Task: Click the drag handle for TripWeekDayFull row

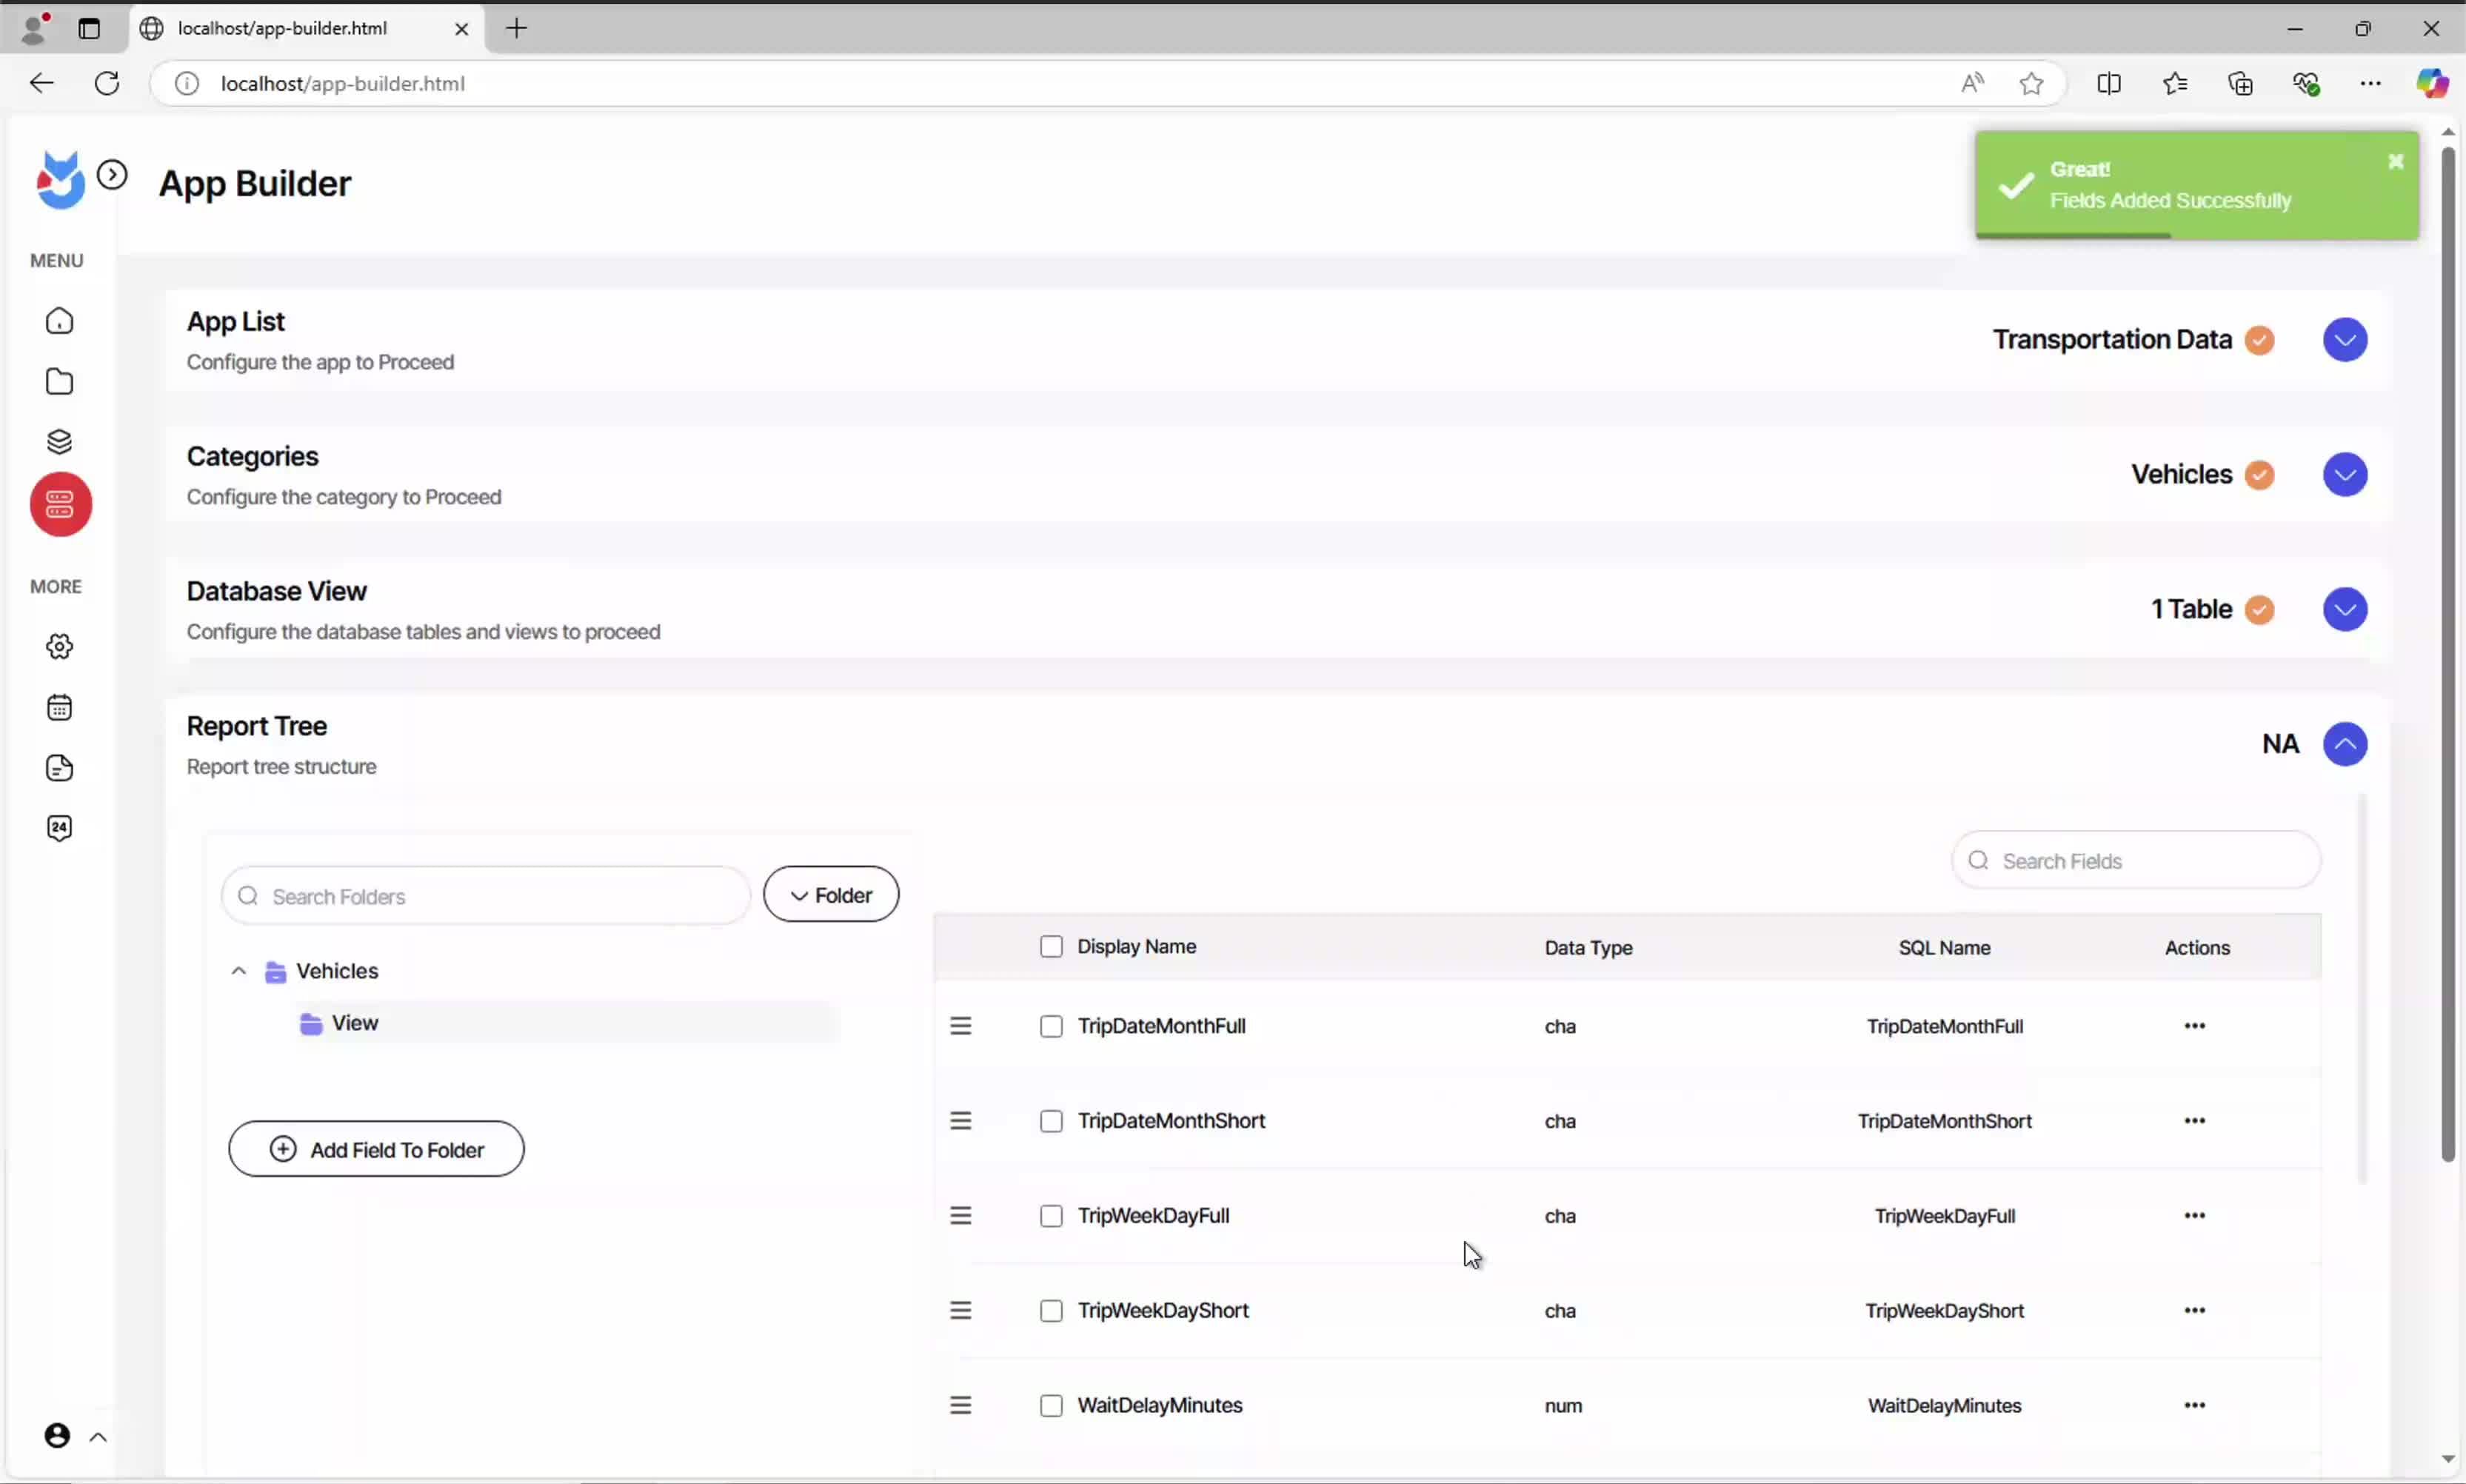Action: (x=960, y=1216)
